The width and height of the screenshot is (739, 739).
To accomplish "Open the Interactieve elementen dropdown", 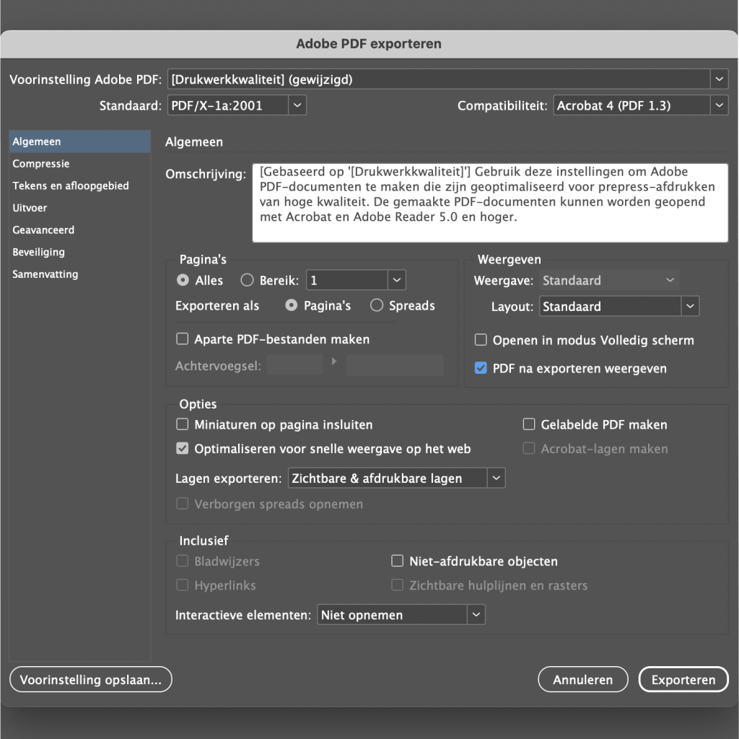I will tap(475, 614).
